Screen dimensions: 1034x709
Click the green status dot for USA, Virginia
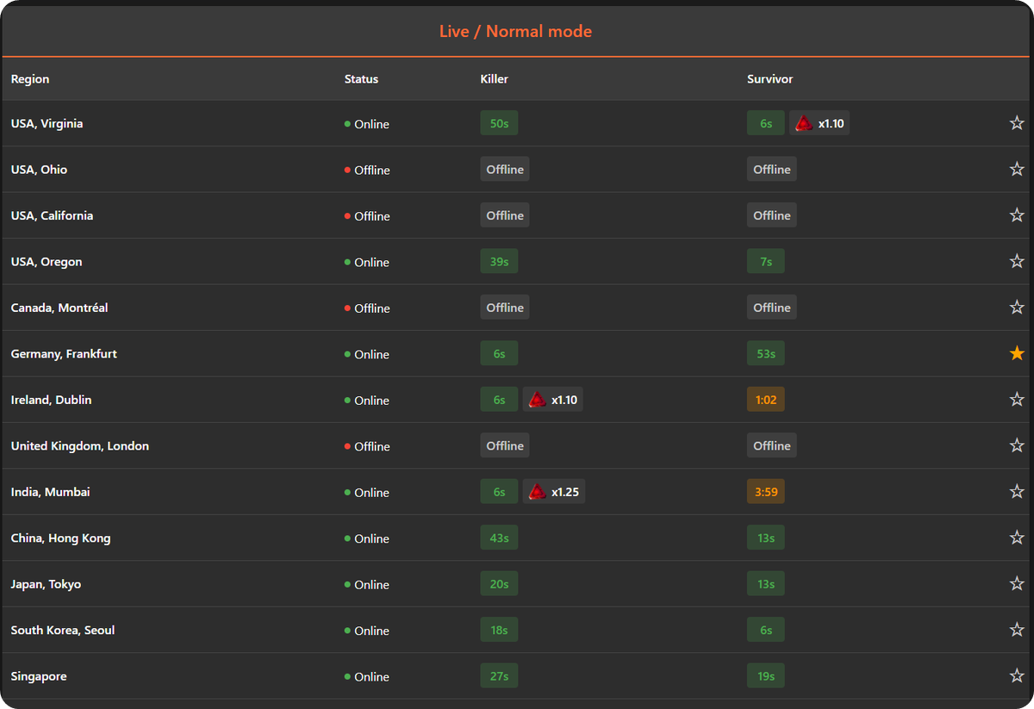[347, 124]
